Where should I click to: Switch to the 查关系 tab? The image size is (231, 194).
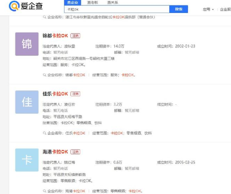(x=113, y=2)
